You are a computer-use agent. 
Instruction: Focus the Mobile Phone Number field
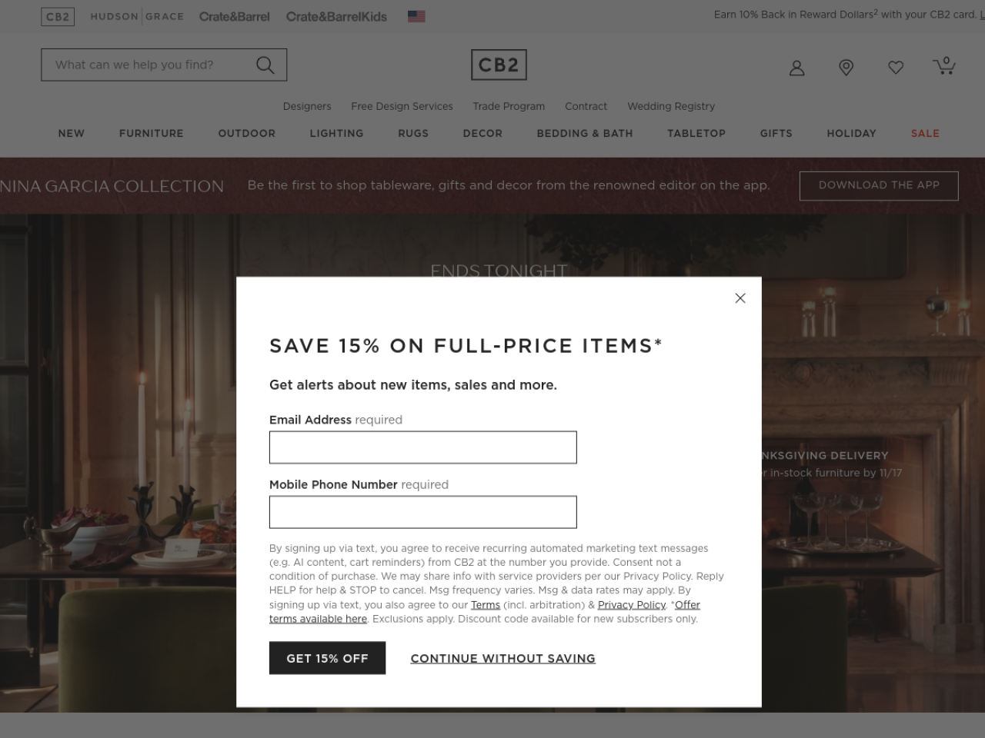click(x=422, y=512)
